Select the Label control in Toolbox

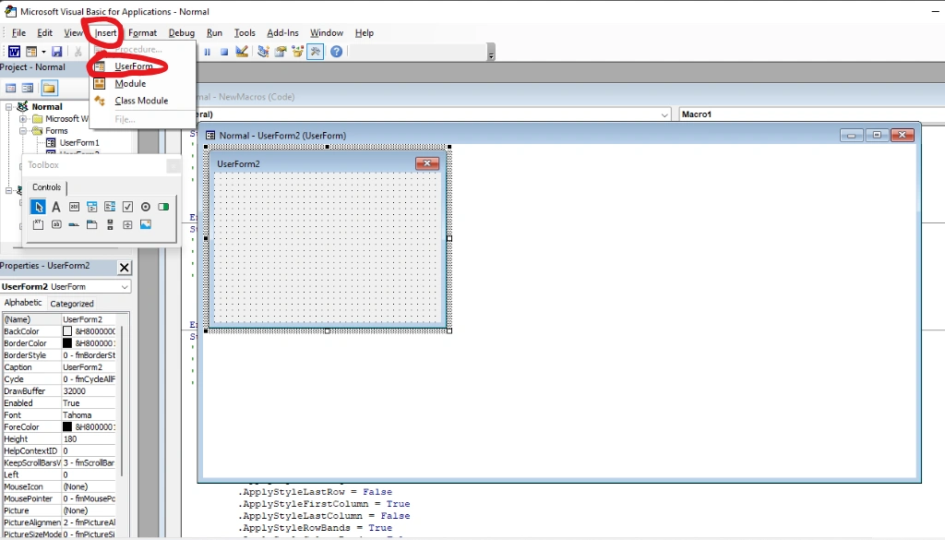pos(56,207)
